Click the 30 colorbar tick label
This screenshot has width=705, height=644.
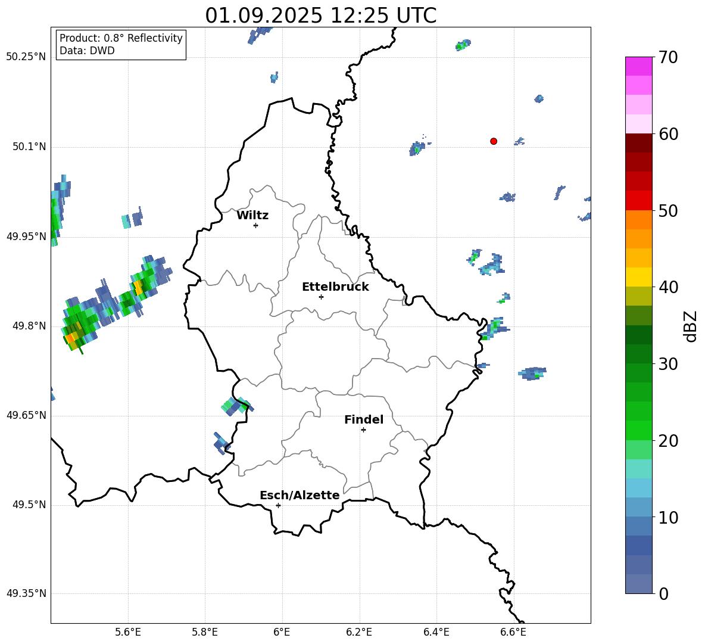668,364
